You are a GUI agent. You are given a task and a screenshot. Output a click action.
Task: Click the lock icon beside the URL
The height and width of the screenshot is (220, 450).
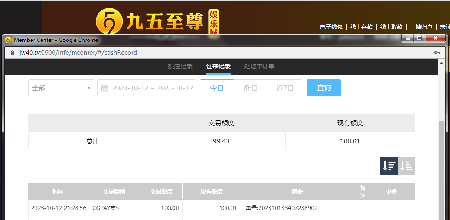tap(12, 53)
